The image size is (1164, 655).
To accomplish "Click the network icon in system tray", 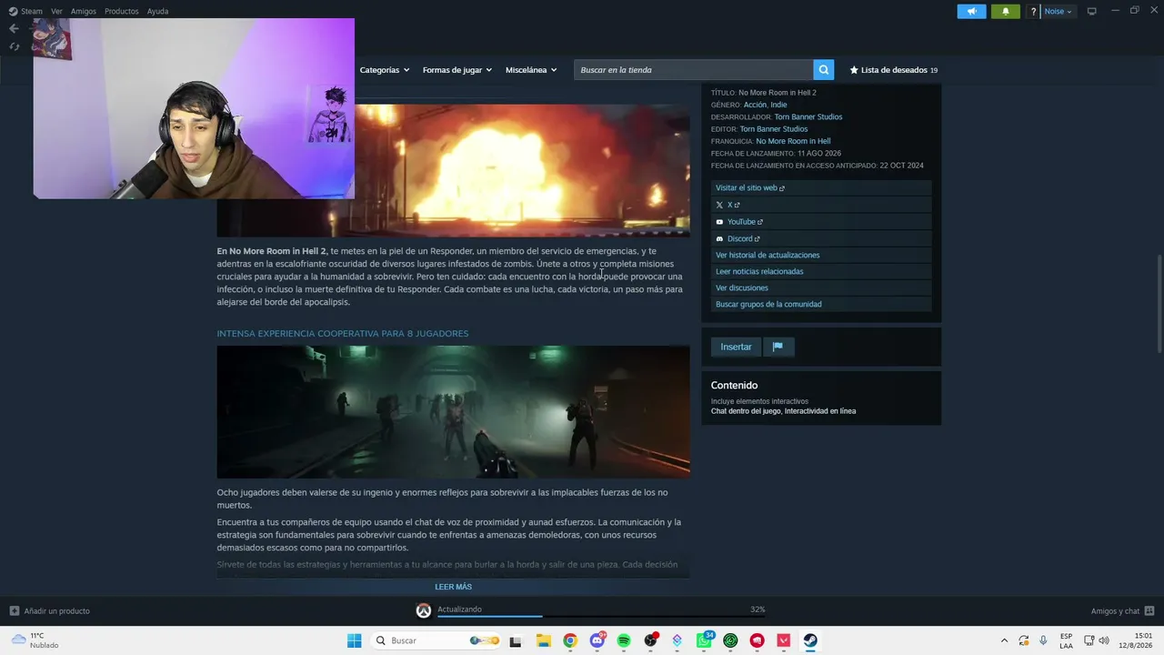I will tap(1089, 640).
